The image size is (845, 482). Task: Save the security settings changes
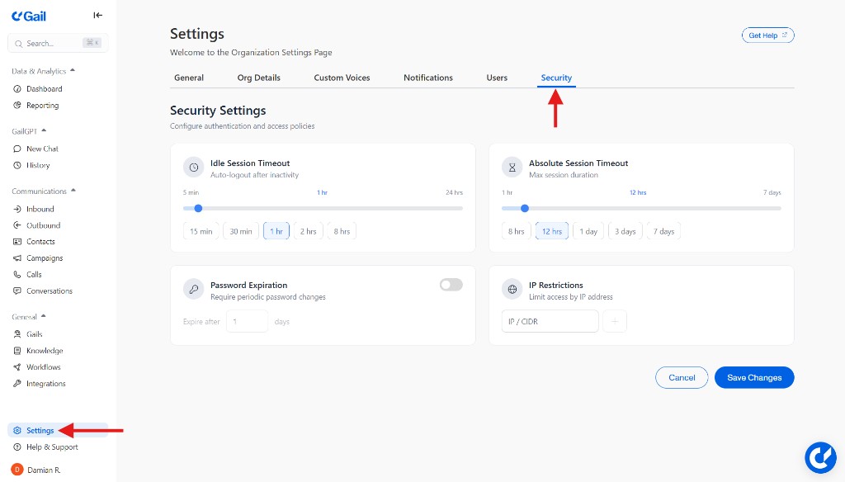coord(753,377)
